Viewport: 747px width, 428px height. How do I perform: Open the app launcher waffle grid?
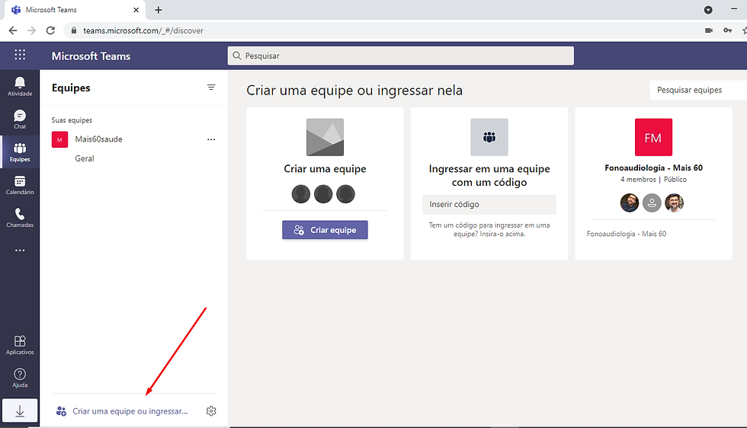(20, 56)
